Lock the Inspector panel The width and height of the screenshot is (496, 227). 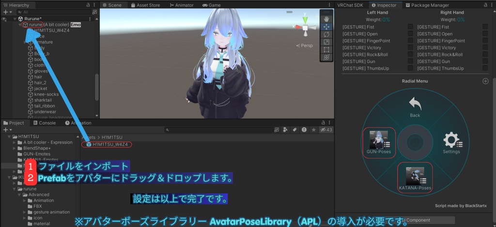[x=486, y=5]
